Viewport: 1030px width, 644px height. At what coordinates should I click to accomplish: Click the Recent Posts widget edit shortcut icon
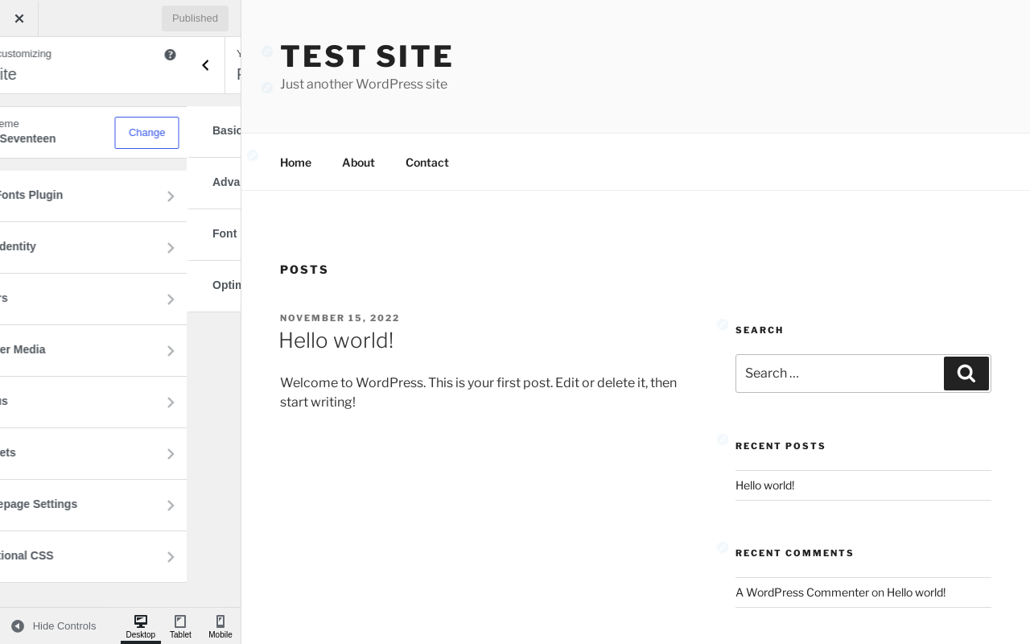click(x=723, y=440)
